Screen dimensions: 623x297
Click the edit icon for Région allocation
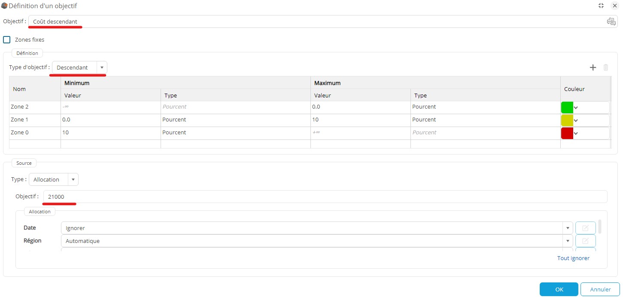[585, 241]
